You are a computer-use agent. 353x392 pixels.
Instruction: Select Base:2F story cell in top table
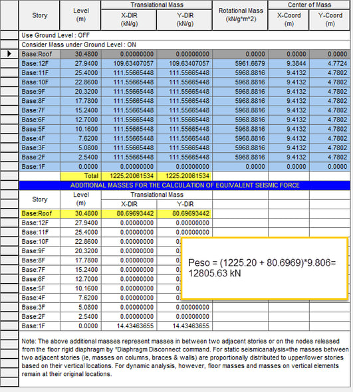[x=39, y=157]
